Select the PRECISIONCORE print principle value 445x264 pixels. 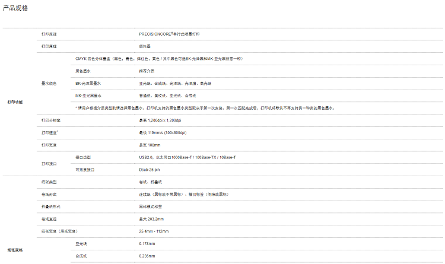(x=169, y=34)
